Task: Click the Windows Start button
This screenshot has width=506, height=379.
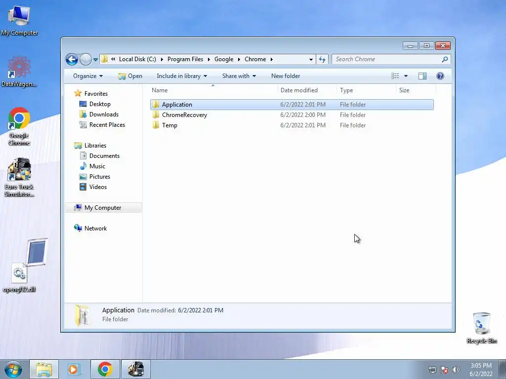Action: pos(13,369)
